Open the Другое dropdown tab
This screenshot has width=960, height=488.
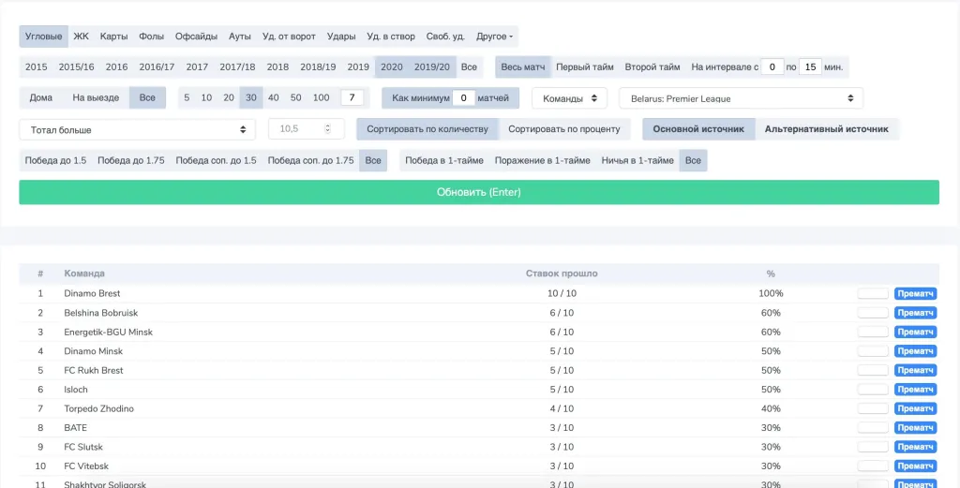[x=494, y=37]
